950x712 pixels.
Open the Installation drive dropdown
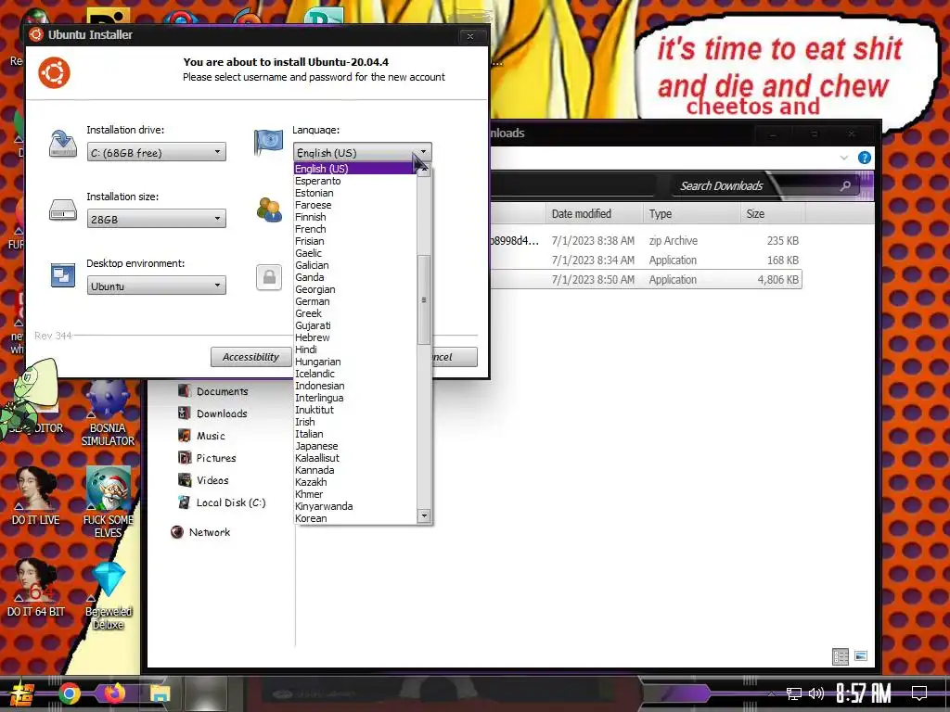156,152
